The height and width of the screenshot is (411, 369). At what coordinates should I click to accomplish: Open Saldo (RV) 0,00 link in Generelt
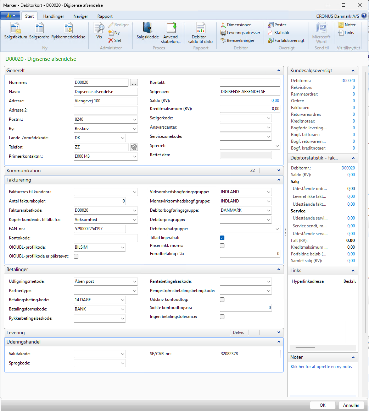coord(275,101)
